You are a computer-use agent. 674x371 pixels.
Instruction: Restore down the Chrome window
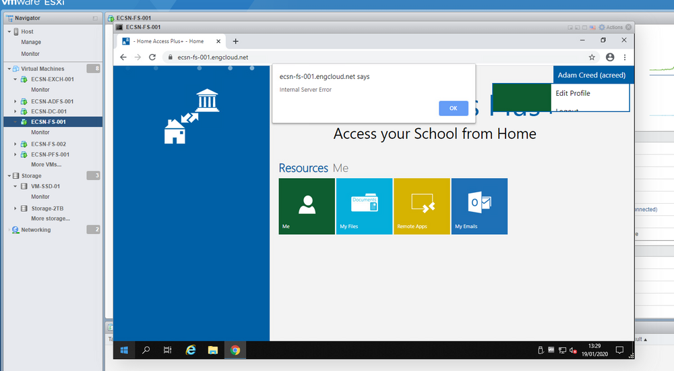pyautogui.click(x=603, y=40)
